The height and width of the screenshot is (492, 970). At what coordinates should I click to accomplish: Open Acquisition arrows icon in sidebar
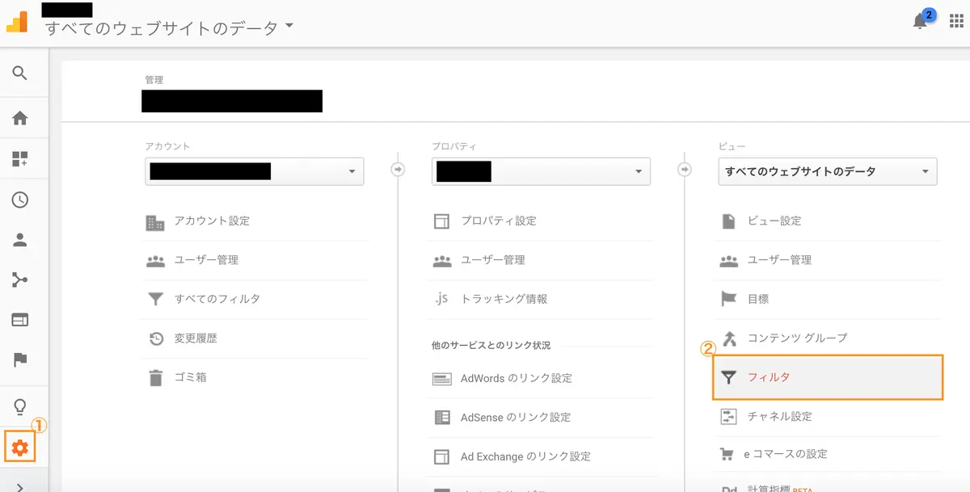20,280
